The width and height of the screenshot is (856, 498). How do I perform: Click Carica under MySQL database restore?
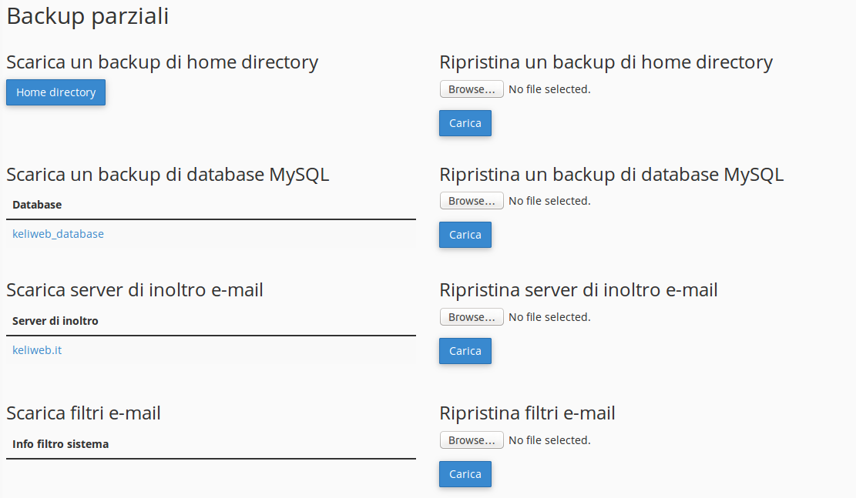[x=465, y=235]
